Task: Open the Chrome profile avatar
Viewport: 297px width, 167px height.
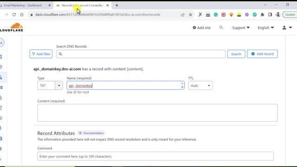Action: pos(278,14)
